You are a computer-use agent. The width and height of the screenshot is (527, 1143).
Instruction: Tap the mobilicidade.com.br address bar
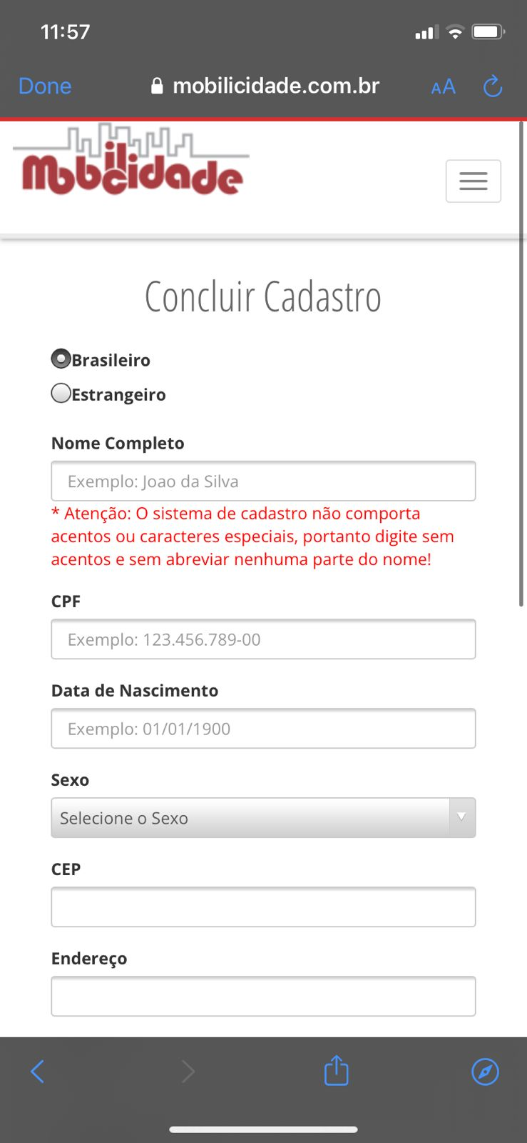point(265,86)
